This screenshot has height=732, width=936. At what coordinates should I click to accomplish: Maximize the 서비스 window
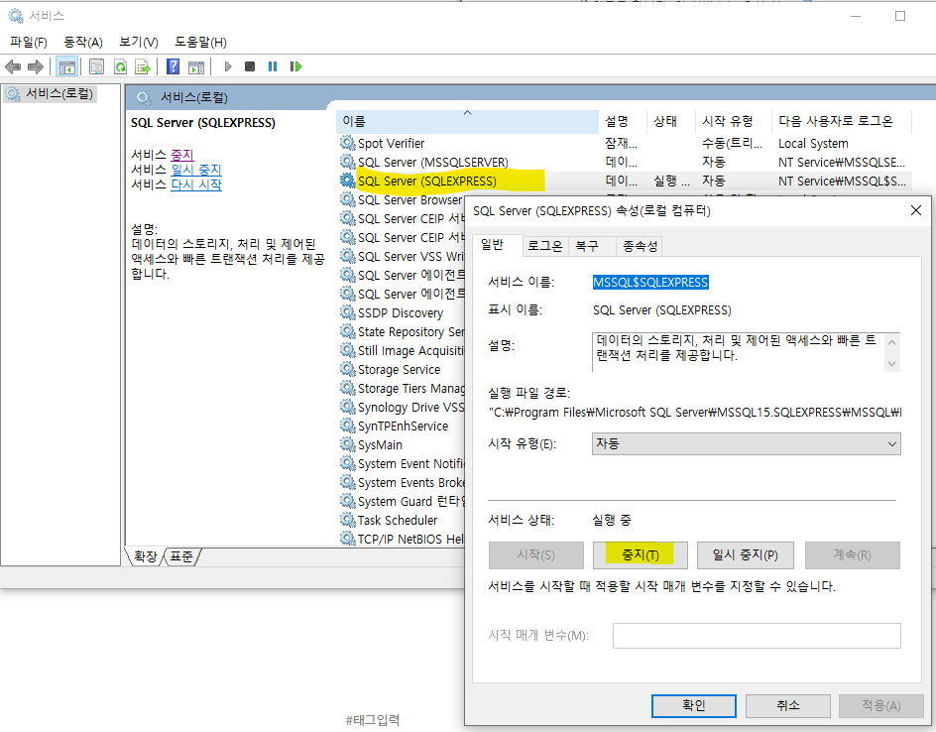900,16
